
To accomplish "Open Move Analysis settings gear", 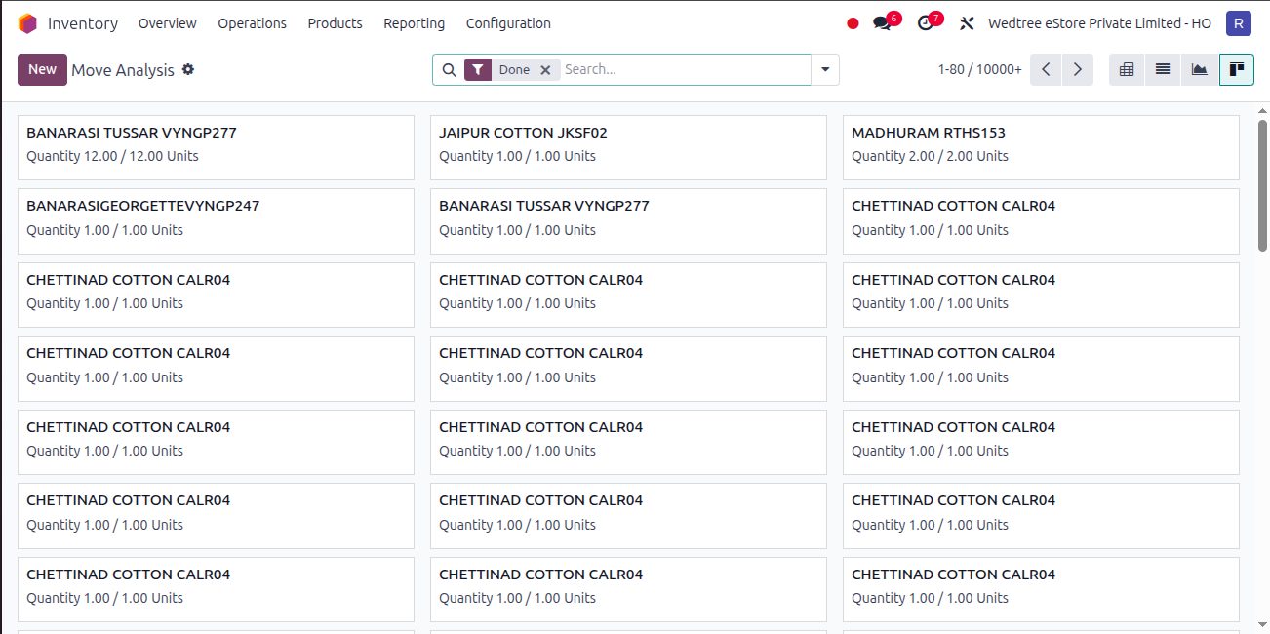I will pyautogui.click(x=188, y=69).
